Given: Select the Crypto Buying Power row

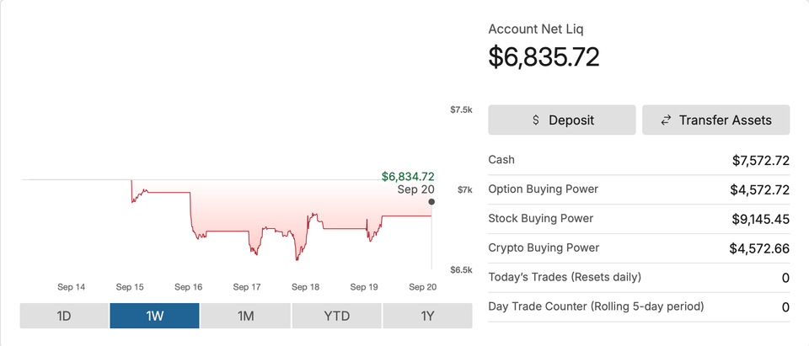Looking at the screenshot, I should pyautogui.click(x=639, y=248).
